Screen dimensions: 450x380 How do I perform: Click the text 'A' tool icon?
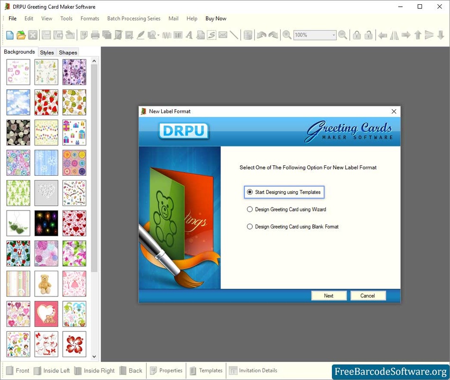pos(189,35)
